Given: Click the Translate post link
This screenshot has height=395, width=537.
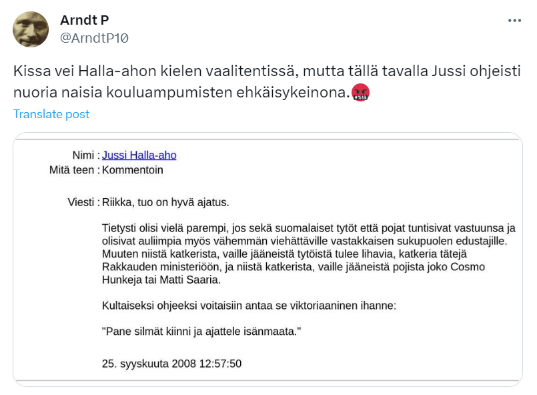Looking at the screenshot, I should coord(51,114).
